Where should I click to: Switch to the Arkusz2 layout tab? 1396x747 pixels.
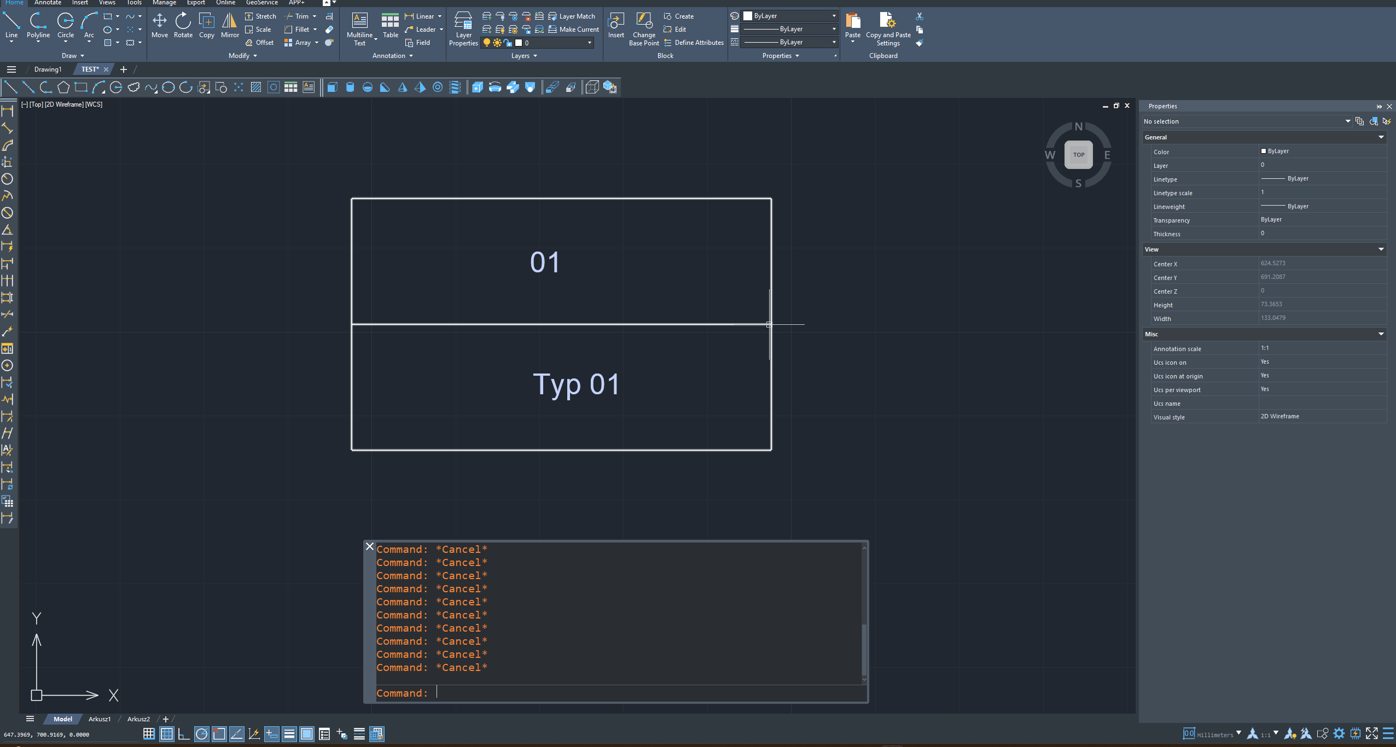click(x=138, y=719)
